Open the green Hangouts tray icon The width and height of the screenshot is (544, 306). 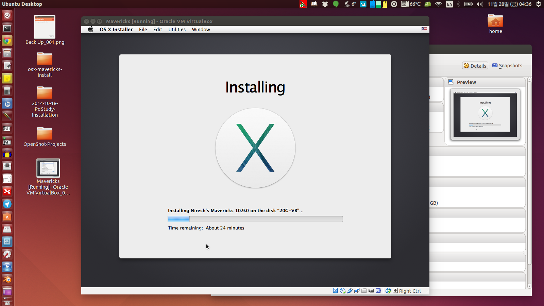(x=336, y=4)
